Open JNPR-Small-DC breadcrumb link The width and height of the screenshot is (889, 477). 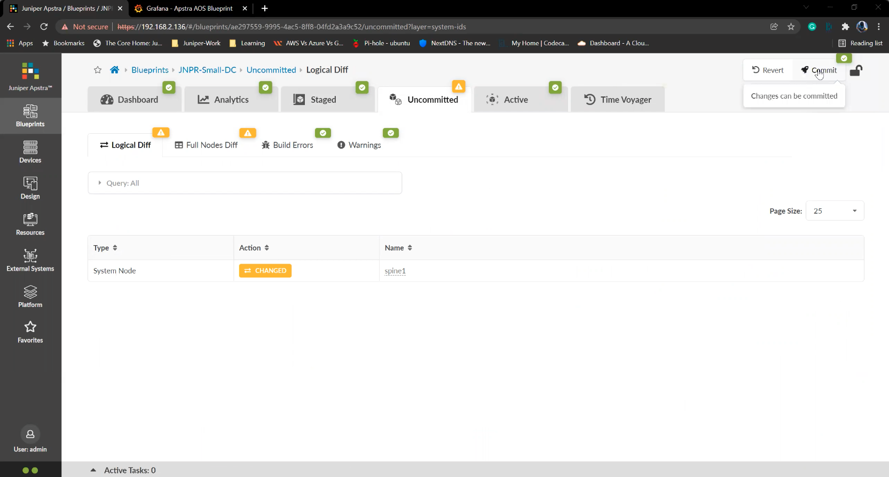207,70
